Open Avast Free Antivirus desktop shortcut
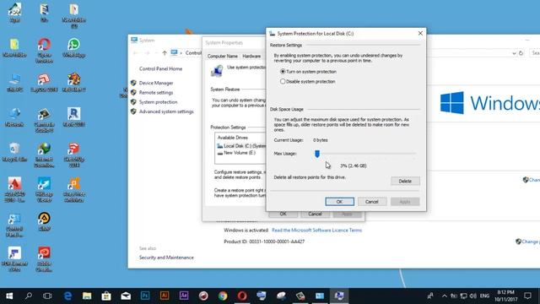 [x=73, y=189]
